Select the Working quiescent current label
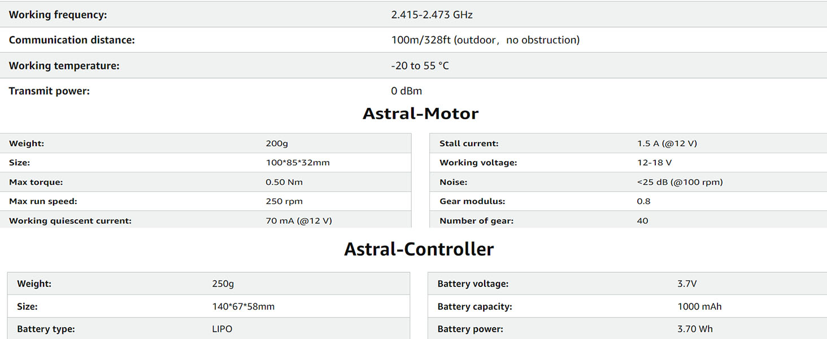The height and width of the screenshot is (339, 827). point(70,221)
